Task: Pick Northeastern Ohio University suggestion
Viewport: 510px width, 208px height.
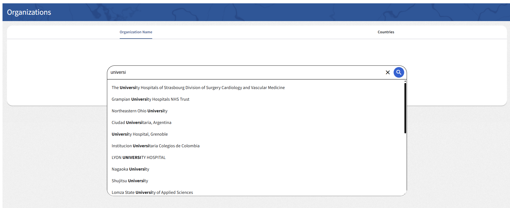Action: pyautogui.click(x=139, y=111)
